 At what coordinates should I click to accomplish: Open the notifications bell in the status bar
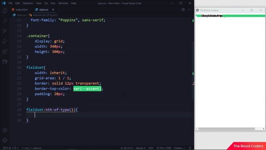pyautogui.click(x=190, y=148)
